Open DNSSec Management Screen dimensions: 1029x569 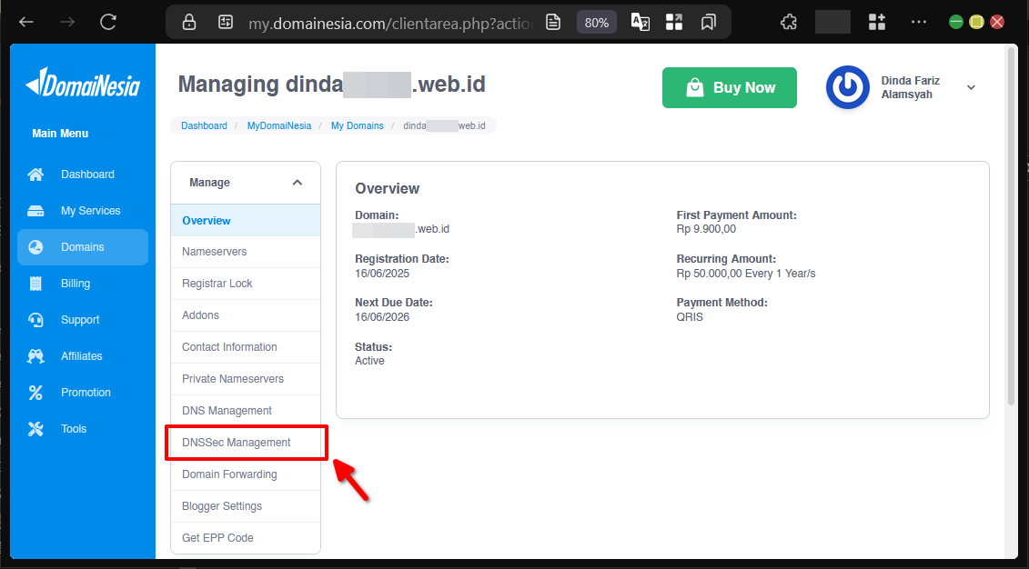pyautogui.click(x=246, y=443)
